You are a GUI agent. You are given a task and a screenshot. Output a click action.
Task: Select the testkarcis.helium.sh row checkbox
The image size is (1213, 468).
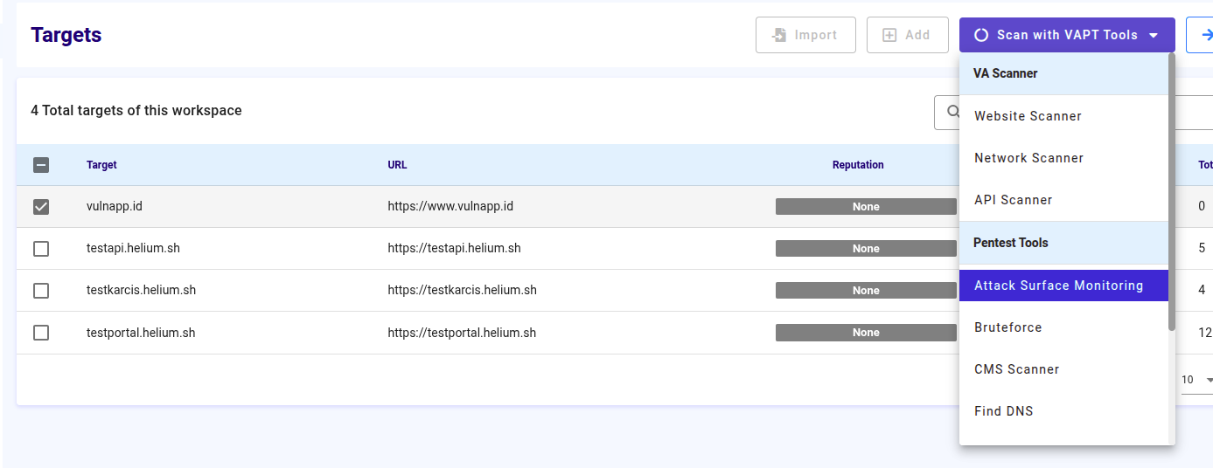pyautogui.click(x=41, y=291)
